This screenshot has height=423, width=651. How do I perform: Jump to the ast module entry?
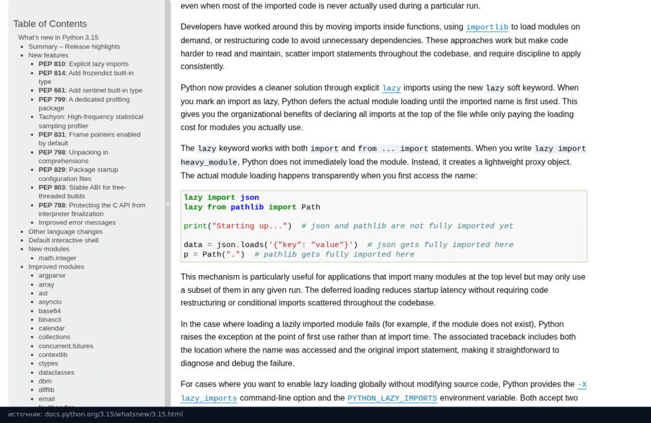[43, 293]
